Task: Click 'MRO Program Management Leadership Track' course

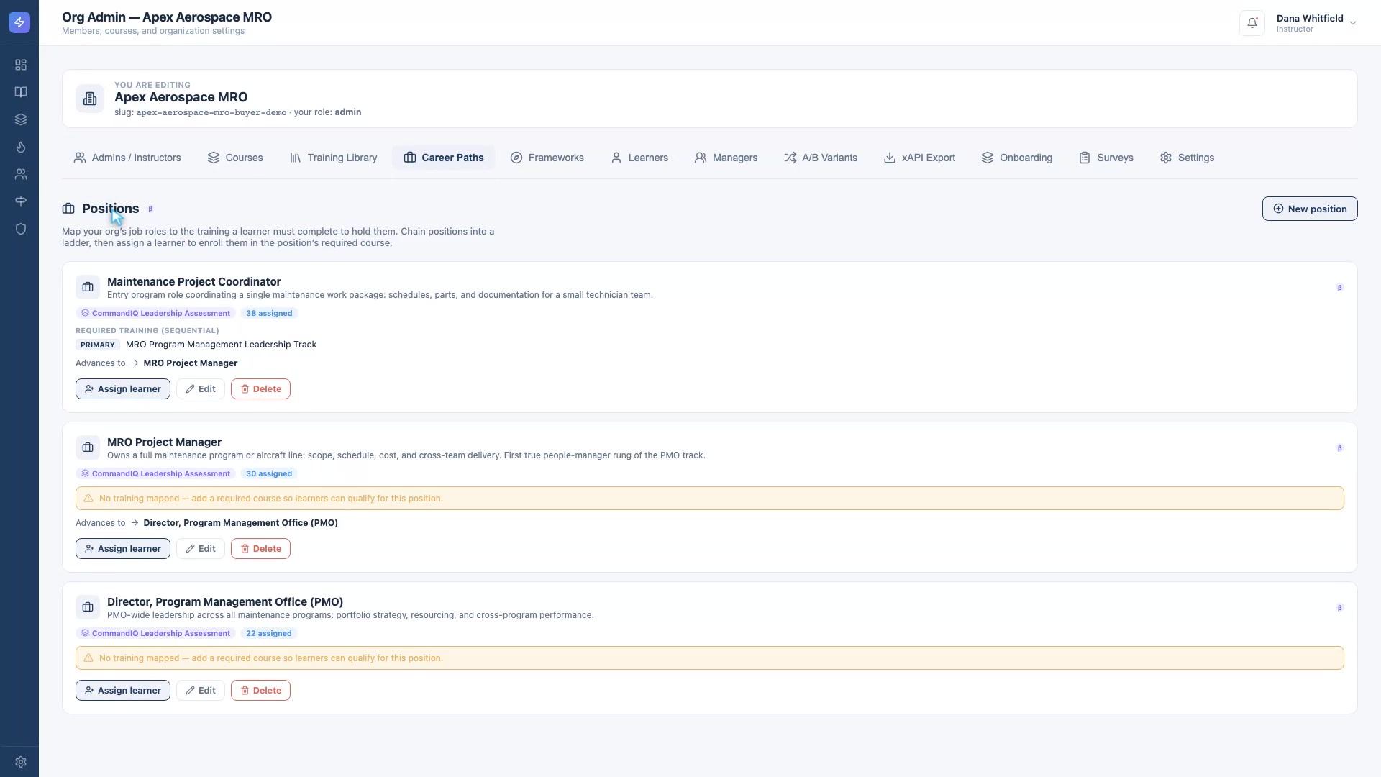Action: pyautogui.click(x=221, y=345)
